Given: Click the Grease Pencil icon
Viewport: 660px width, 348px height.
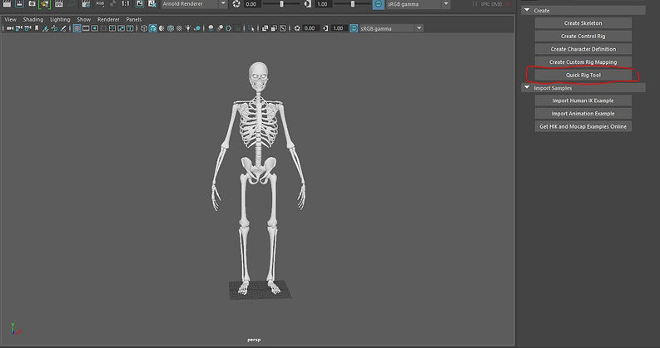Looking at the screenshot, I should tap(63, 28).
